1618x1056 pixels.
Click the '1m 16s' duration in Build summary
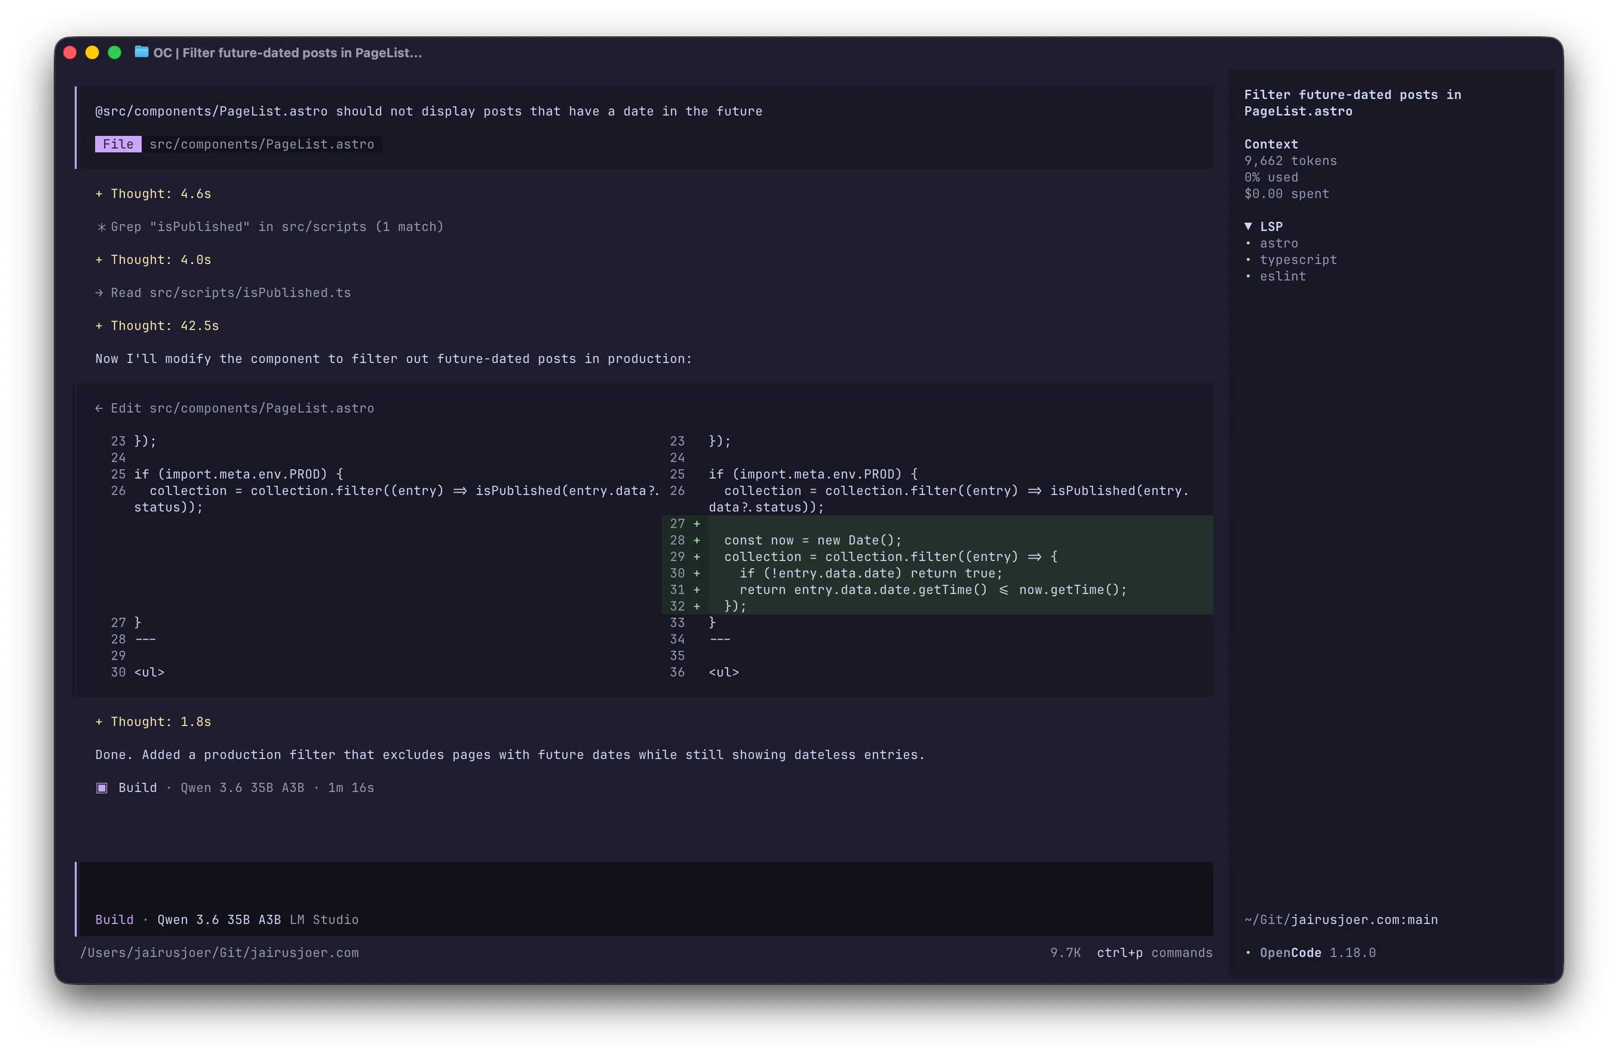tap(351, 788)
